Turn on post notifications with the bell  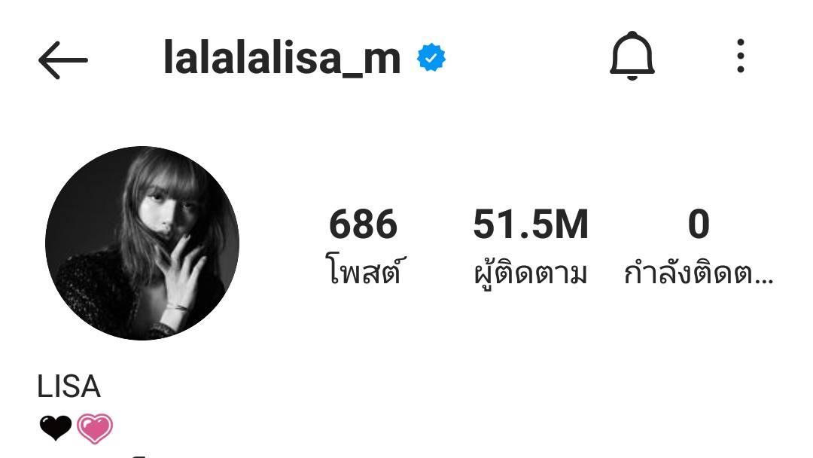point(632,56)
